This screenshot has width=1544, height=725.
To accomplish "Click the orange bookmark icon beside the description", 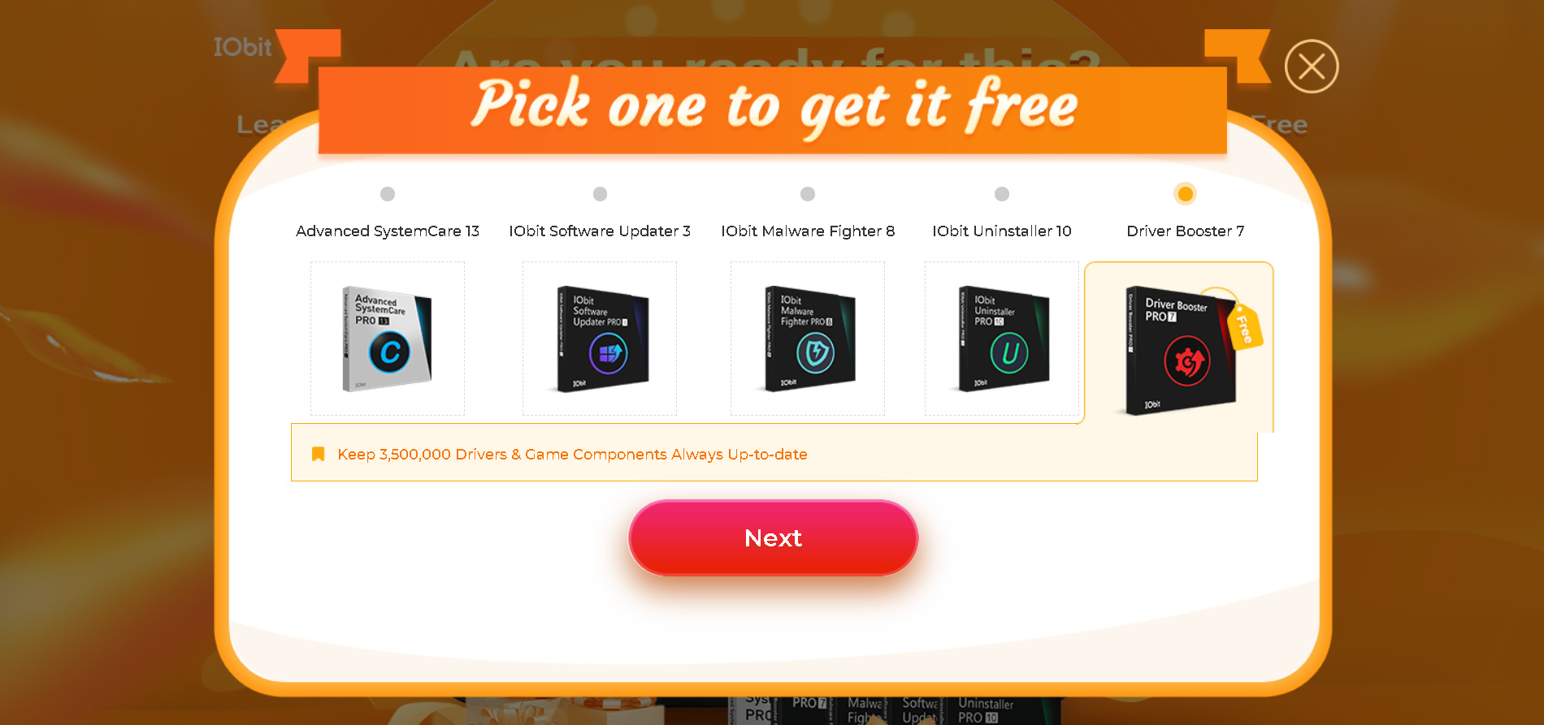I will click(319, 454).
